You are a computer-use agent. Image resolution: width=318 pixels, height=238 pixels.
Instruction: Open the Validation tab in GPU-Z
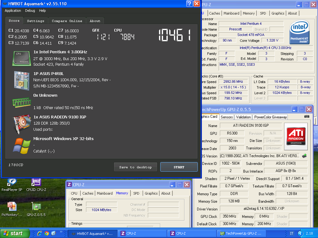[243, 117]
